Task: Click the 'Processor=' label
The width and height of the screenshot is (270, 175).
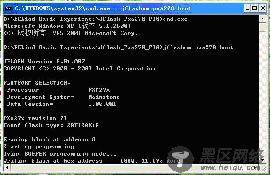Action: (x=25, y=90)
